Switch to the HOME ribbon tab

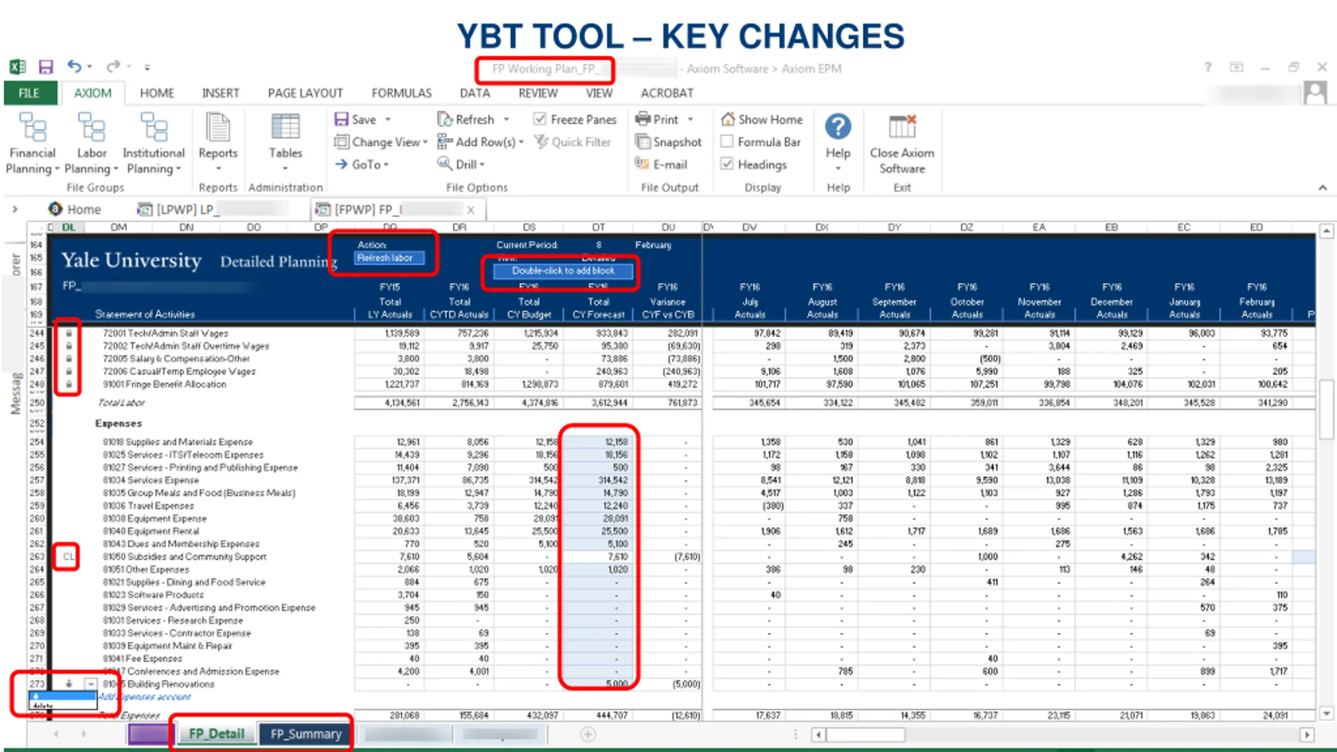point(157,93)
